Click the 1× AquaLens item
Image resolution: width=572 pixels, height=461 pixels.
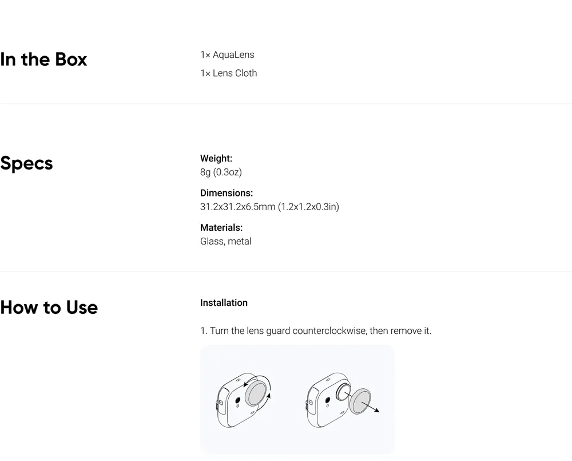227,55
